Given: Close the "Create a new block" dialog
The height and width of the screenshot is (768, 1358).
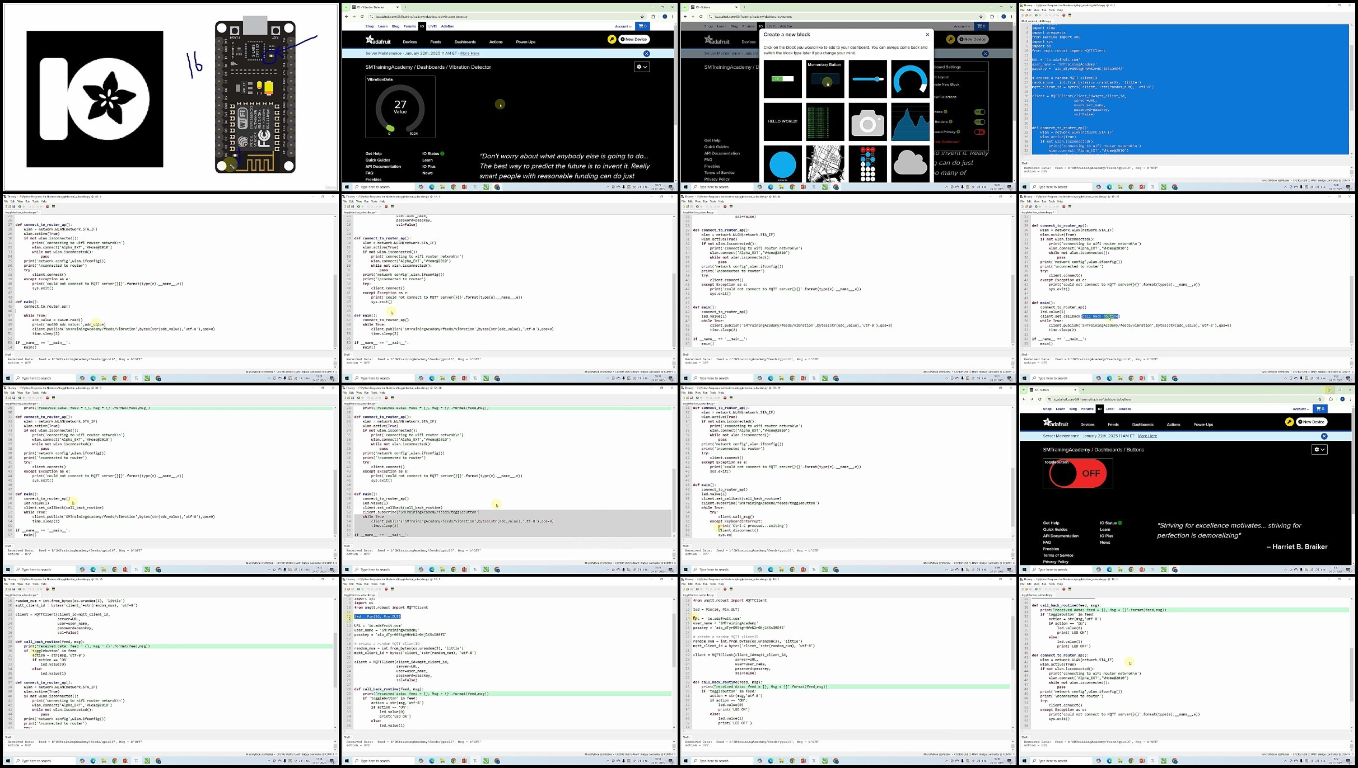Looking at the screenshot, I should click(x=927, y=35).
